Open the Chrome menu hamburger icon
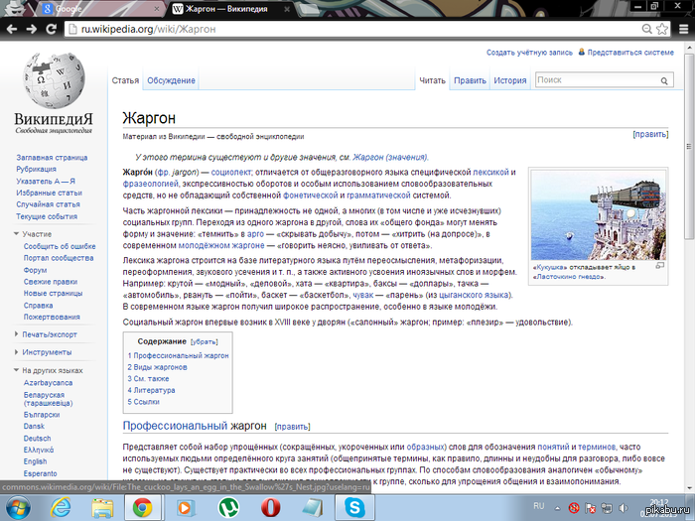Image resolution: width=695 pixels, height=521 pixels. click(684, 29)
